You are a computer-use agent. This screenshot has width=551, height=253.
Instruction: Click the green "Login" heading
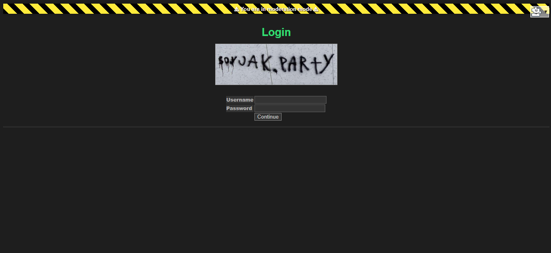click(x=276, y=32)
